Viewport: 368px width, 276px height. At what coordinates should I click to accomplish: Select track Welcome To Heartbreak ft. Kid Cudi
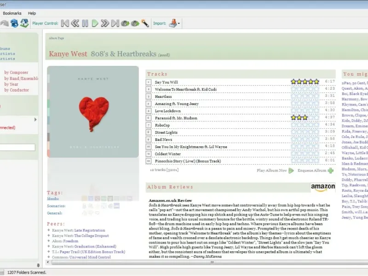(186, 89)
